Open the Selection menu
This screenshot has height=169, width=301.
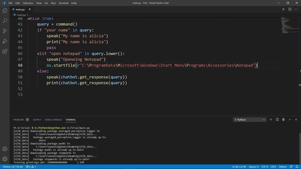click(x=28, y=3)
